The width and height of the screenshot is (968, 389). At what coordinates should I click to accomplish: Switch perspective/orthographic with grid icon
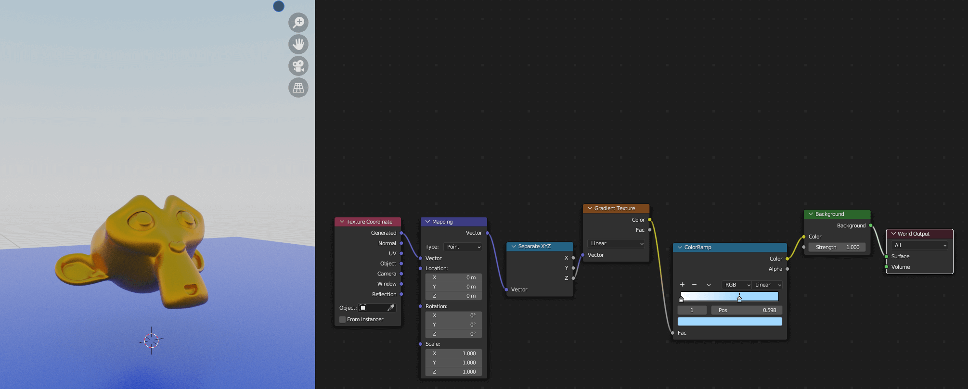[x=298, y=88]
